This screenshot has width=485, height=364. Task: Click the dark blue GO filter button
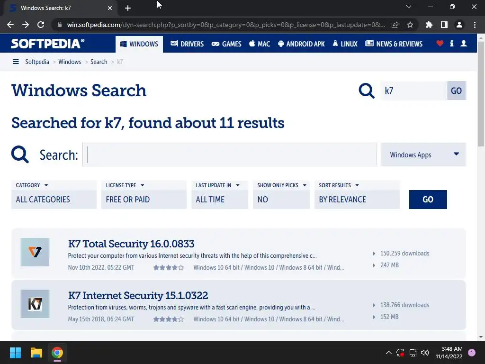coord(428,200)
